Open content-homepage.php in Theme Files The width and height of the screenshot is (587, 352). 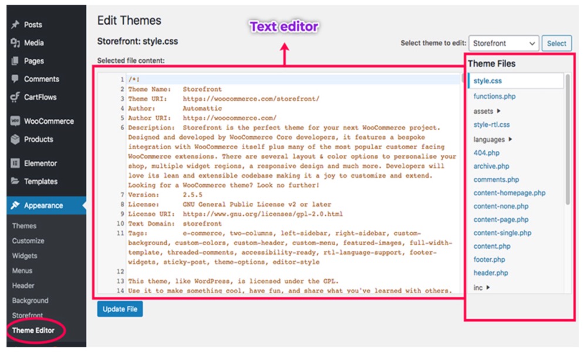click(x=509, y=193)
